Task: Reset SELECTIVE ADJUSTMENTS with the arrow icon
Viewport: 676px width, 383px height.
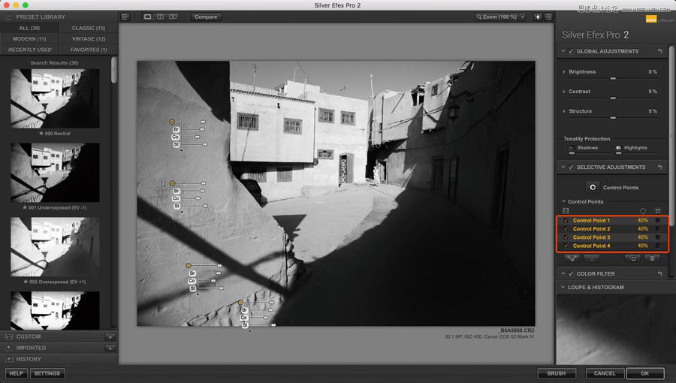Action: click(x=660, y=167)
